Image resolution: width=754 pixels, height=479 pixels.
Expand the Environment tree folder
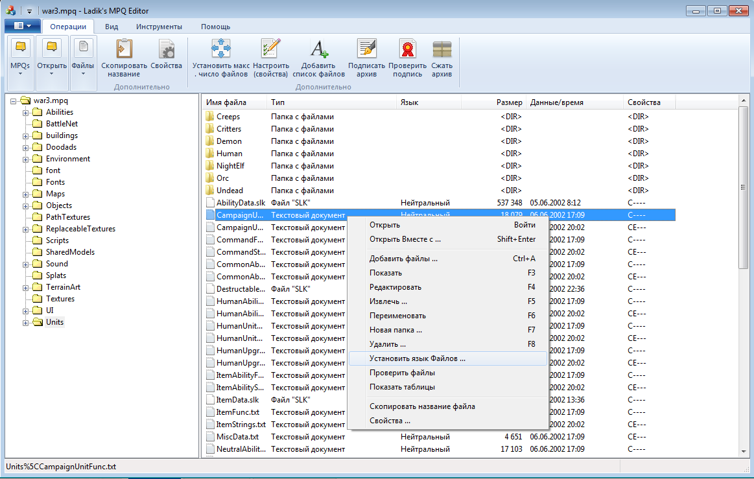click(25, 159)
